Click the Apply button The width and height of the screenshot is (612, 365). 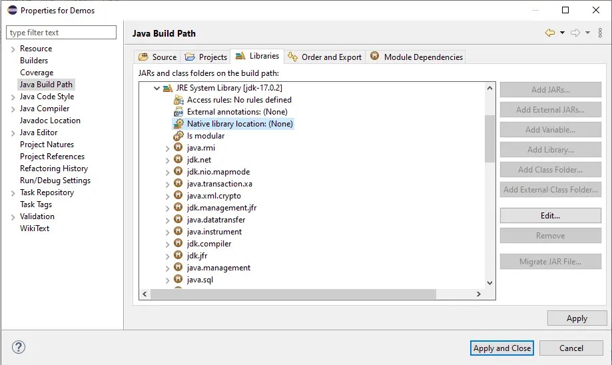point(577,318)
